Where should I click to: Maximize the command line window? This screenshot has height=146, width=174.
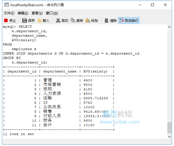click(152, 5)
